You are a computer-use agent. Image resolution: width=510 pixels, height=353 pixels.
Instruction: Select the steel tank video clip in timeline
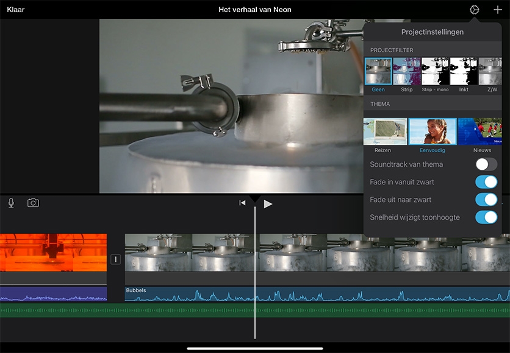[x=317, y=253]
